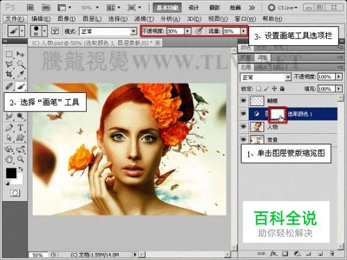Hide the 背景 layer

[244, 139]
